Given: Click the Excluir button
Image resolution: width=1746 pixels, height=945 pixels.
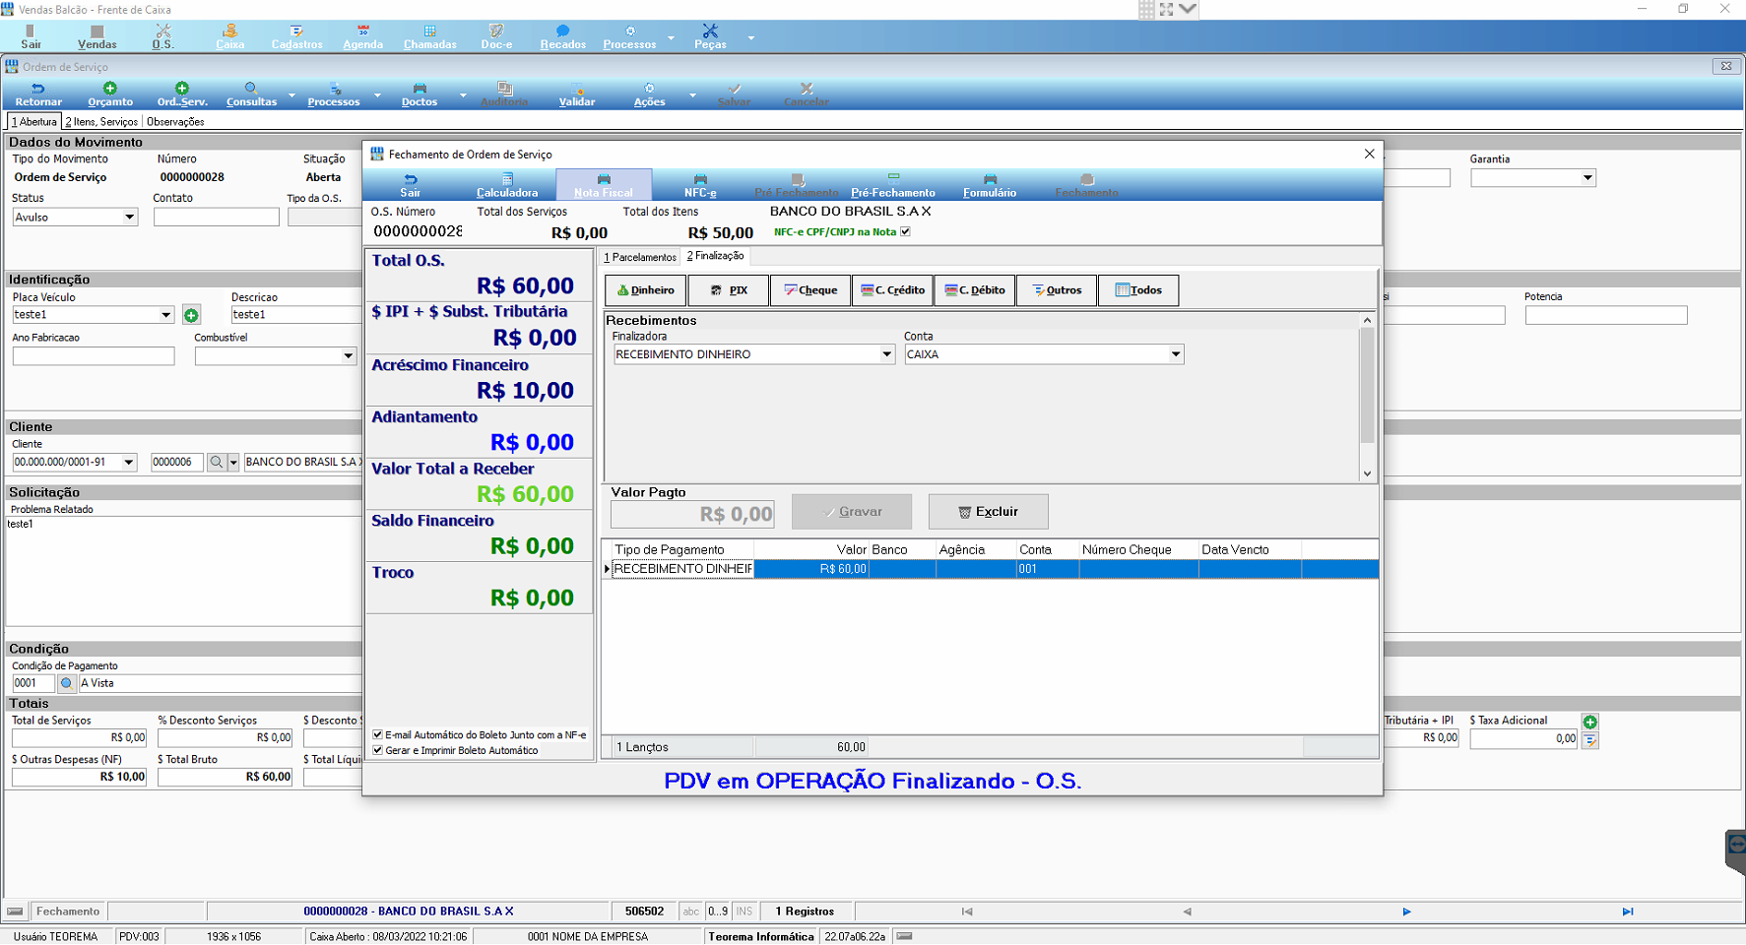Looking at the screenshot, I should [988, 512].
